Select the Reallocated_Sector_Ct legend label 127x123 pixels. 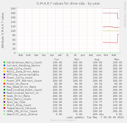tap(23, 93)
